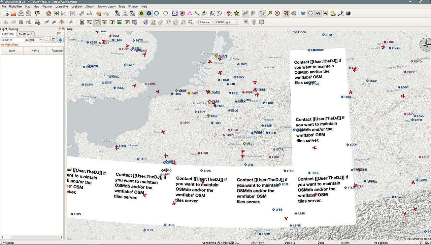
Task: Toggle ILS feathers display icon
Action: click(197, 13)
